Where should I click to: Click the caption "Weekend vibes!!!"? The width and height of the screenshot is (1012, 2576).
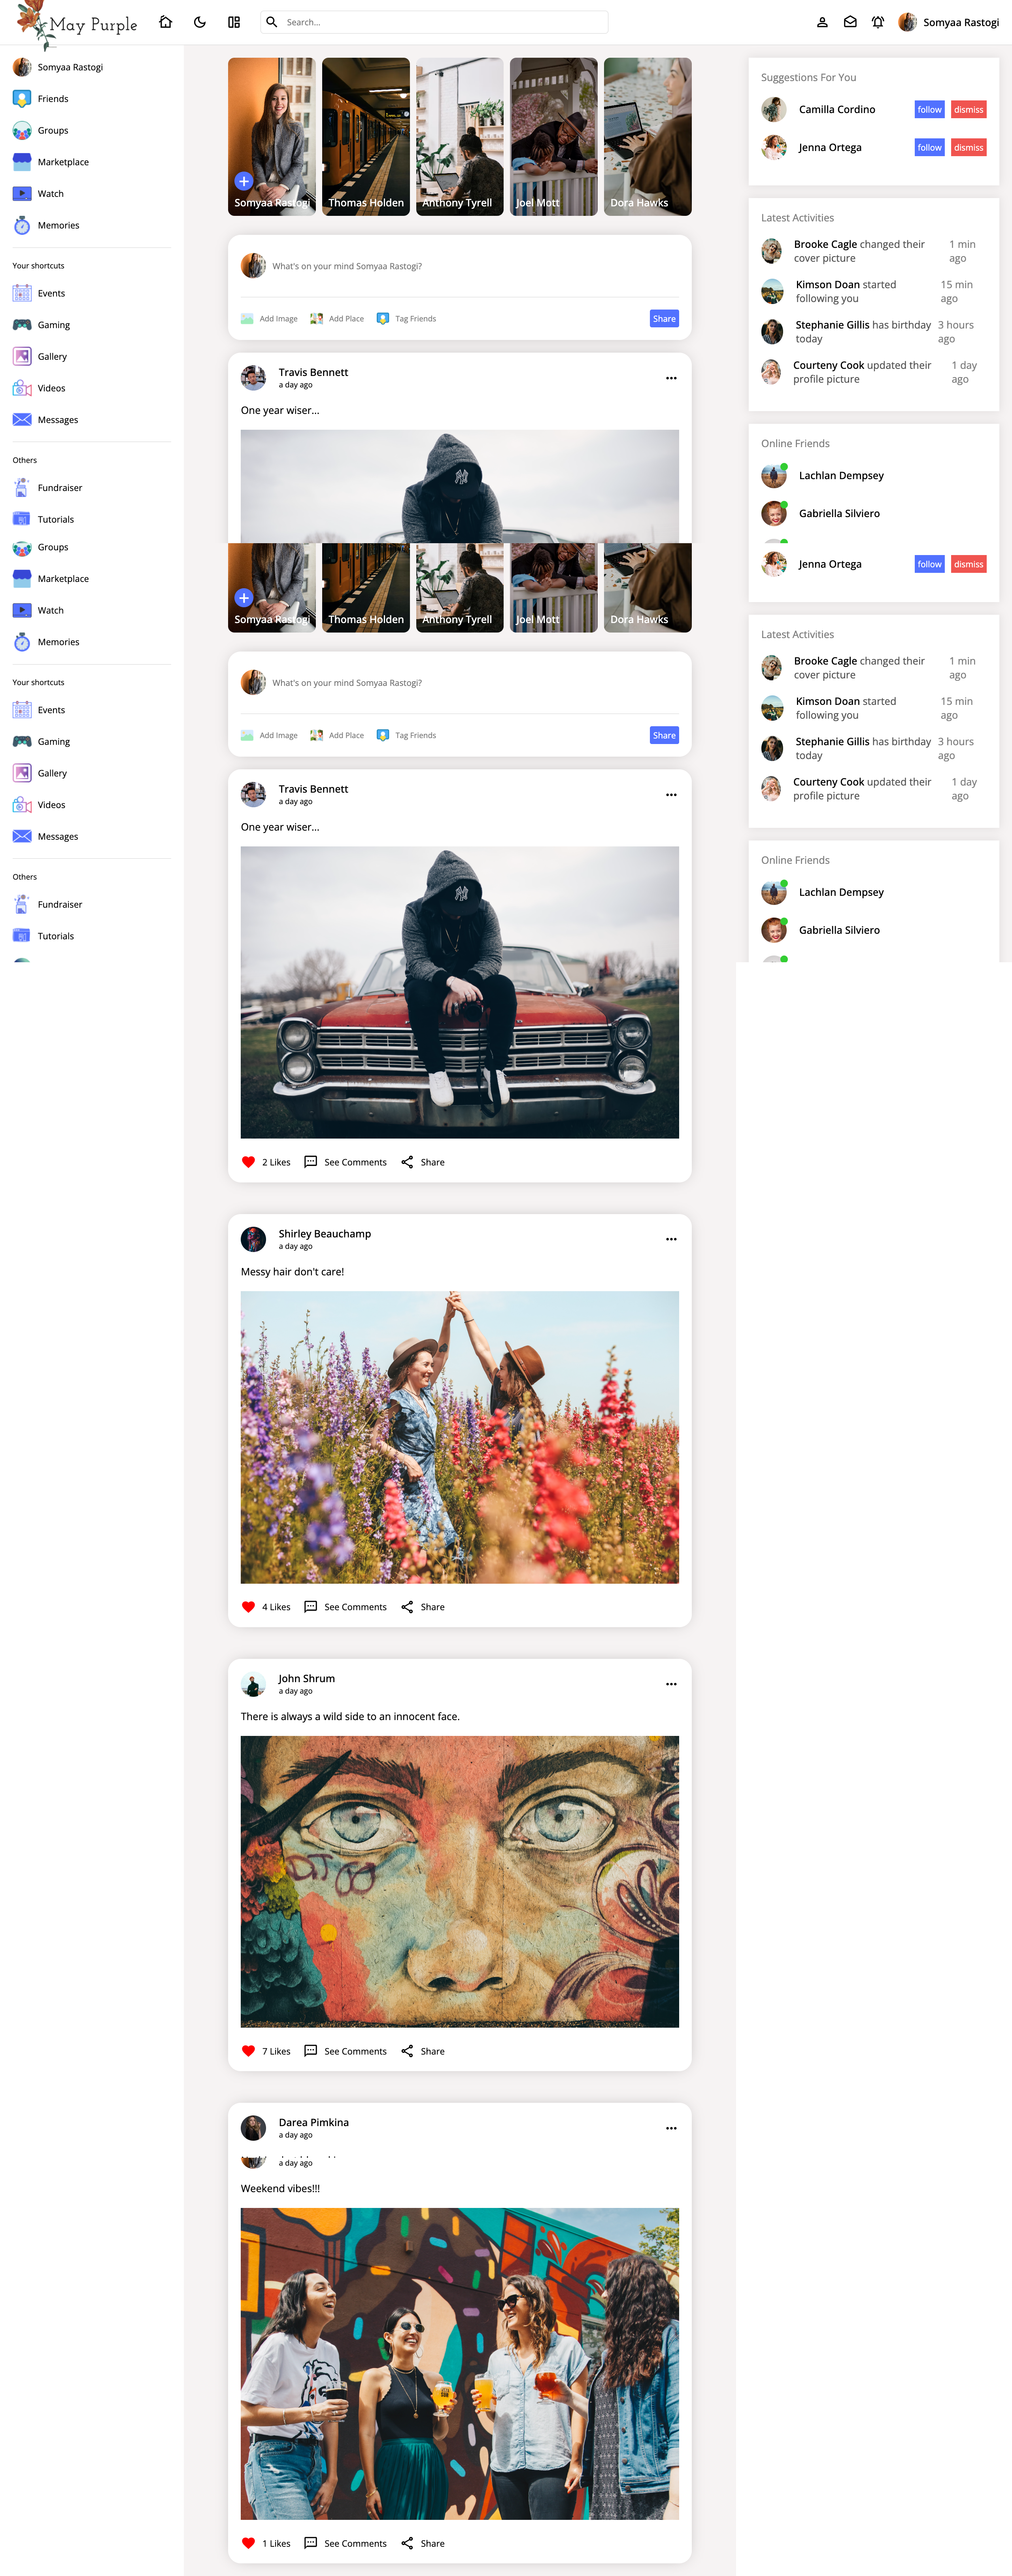280,2188
